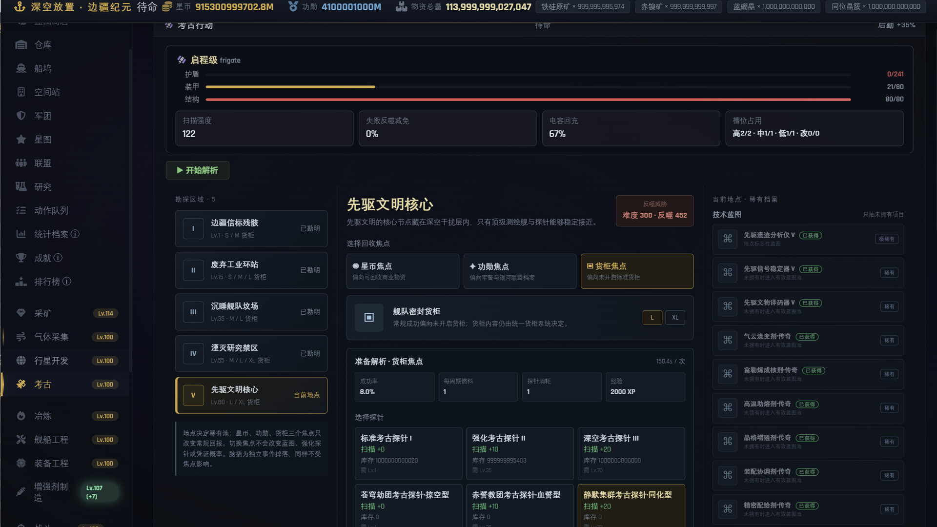Select 静默集群考古探针·同化型 probe card
Viewport: 937px width, 527px height.
pyautogui.click(x=631, y=506)
